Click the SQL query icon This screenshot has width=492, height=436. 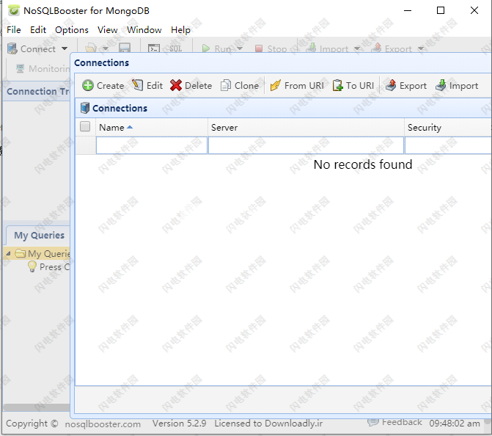tap(176, 48)
